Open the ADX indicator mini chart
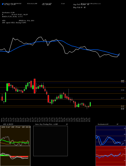Viewport: 126px width, 166px height. click(15, 136)
